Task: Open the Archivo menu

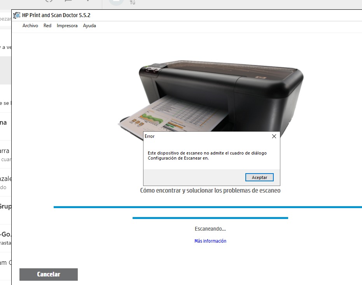Action: tap(30, 26)
